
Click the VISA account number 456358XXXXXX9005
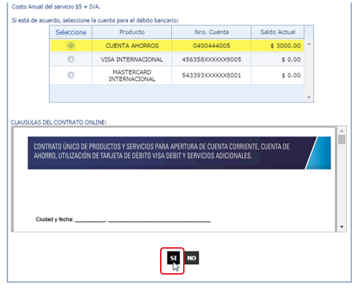click(x=211, y=59)
